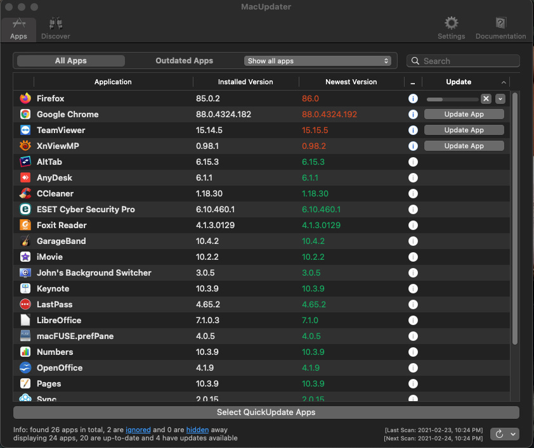The width and height of the screenshot is (534, 448).
Task: Click the OpenOffice app icon
Action: click(25, 368)
